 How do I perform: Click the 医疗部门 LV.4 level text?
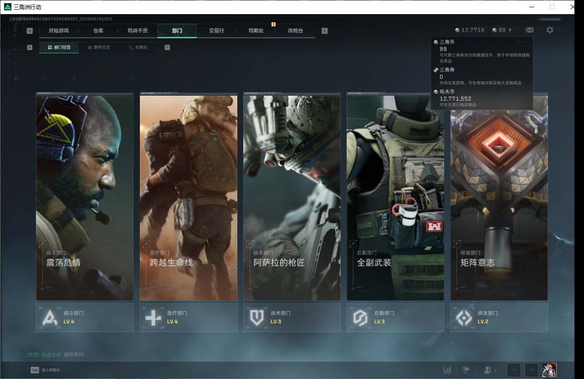click(x=172, y=322)
